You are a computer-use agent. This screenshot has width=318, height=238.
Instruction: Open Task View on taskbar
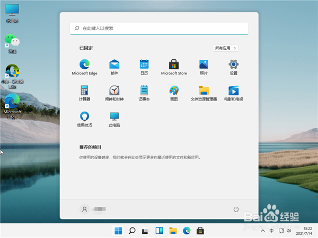pyautogui.click(x=145, y=231)
